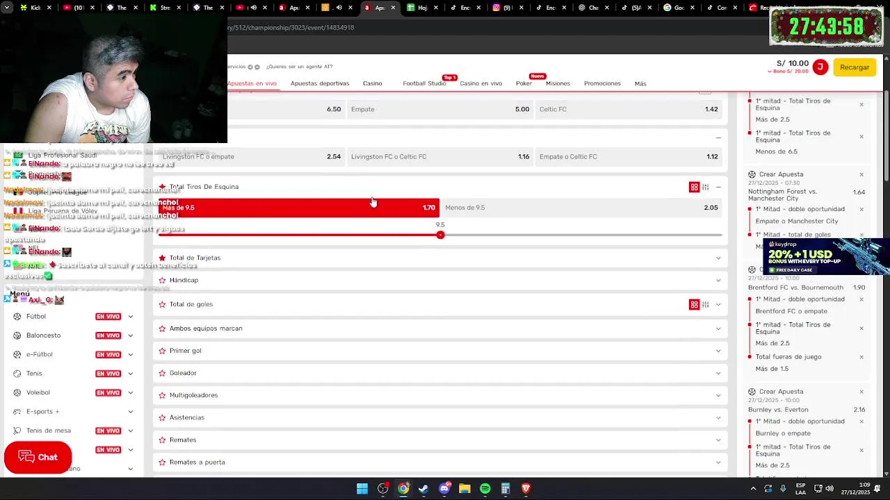Expand Fútbol sport in sidebar
This screenshot has height=500, width=890.
tap(130, 317)
